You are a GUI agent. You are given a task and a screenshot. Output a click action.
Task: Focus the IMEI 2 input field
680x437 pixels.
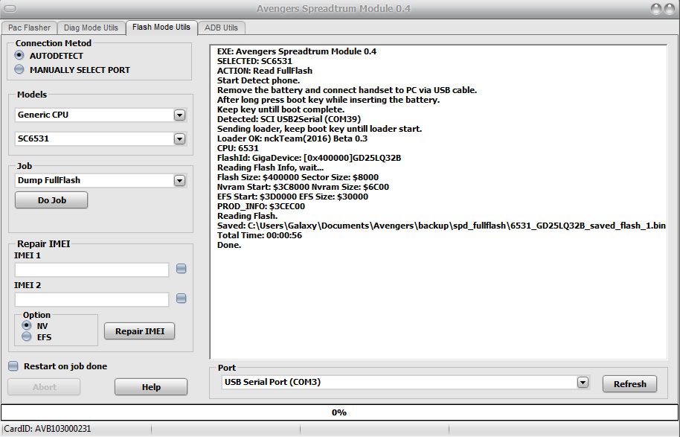click(x=92, y=299)
